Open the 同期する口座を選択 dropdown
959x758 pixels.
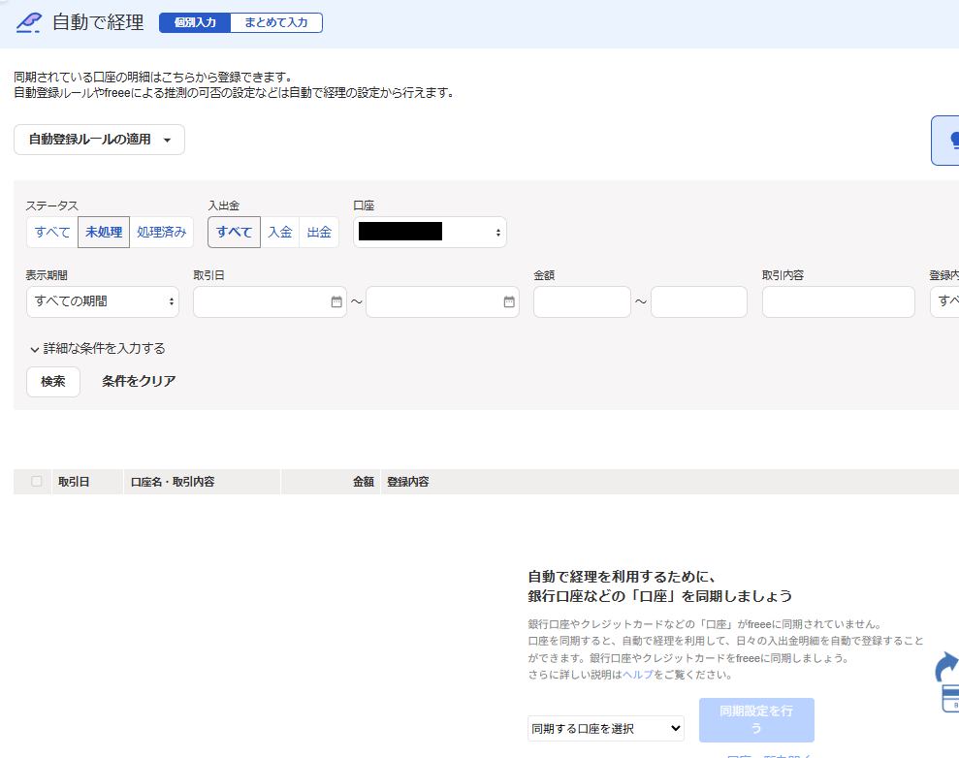tap(606, 728)
